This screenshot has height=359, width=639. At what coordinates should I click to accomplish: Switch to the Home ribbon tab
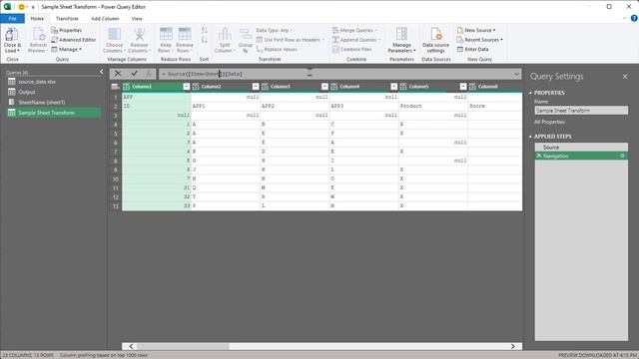[x=37, y=18]
